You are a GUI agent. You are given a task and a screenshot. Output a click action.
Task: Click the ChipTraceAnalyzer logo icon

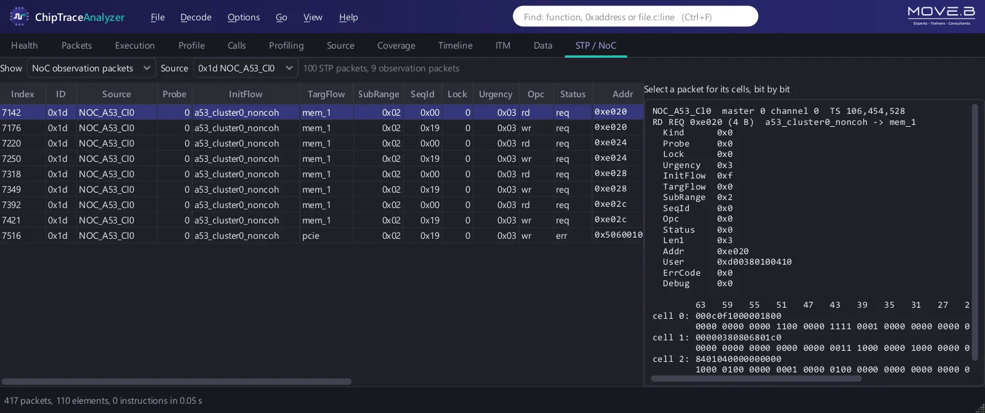pyautogui.click(x=19, y=17)
